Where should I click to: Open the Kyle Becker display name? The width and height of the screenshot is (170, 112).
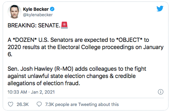(36, 9)
